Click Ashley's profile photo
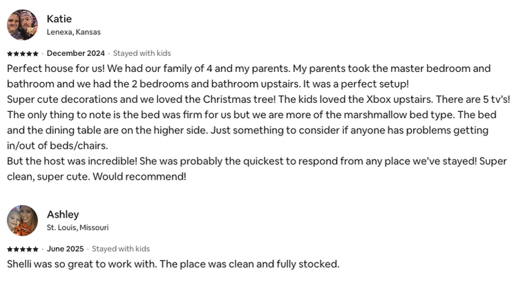This screenshot has height=286, width=523. click(22, 220)
